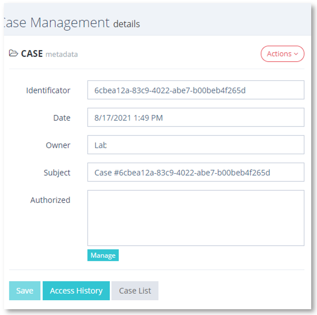Click the Date label

(62, 118)
